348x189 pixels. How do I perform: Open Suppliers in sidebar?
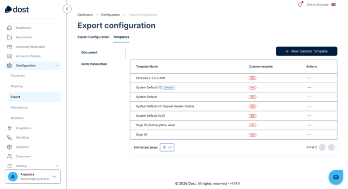[x=22, y=147]
